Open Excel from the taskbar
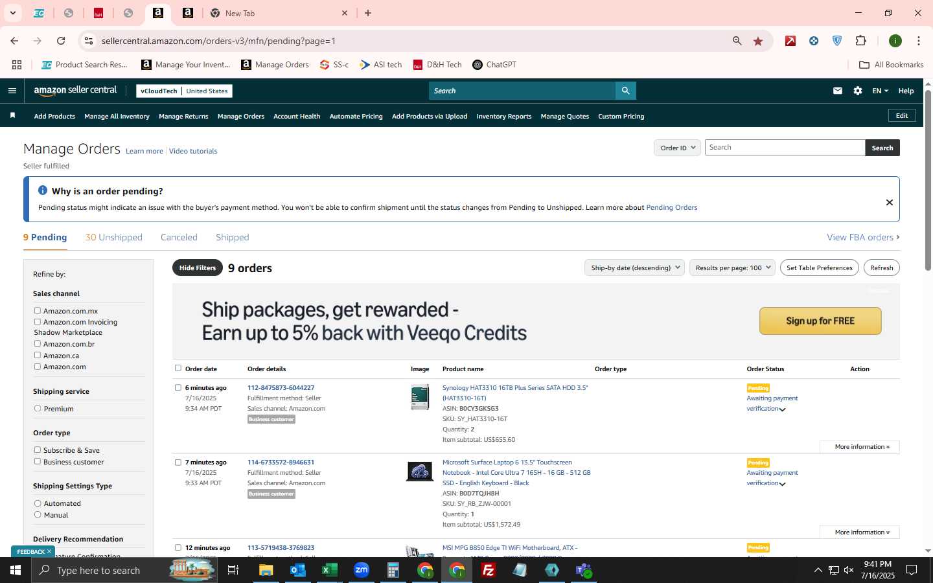Viewport: 933px width, 583px height. (330, 570)
